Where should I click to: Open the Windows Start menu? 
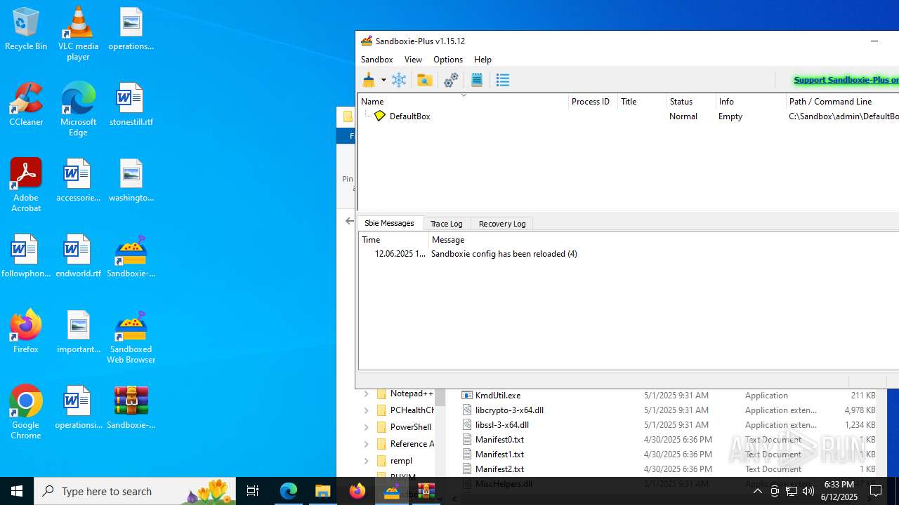tap(17, 491)
